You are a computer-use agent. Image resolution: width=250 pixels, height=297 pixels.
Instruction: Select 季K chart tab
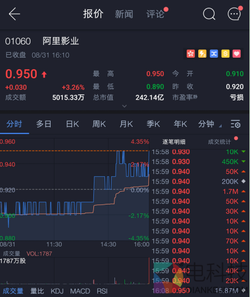pyautogui.click(x=153, y=124)
